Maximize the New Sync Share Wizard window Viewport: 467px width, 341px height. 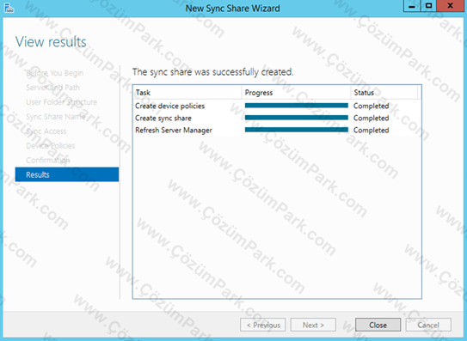(x=428, y=6)
